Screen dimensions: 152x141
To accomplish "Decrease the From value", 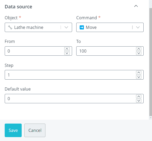I will coord(67,53).
